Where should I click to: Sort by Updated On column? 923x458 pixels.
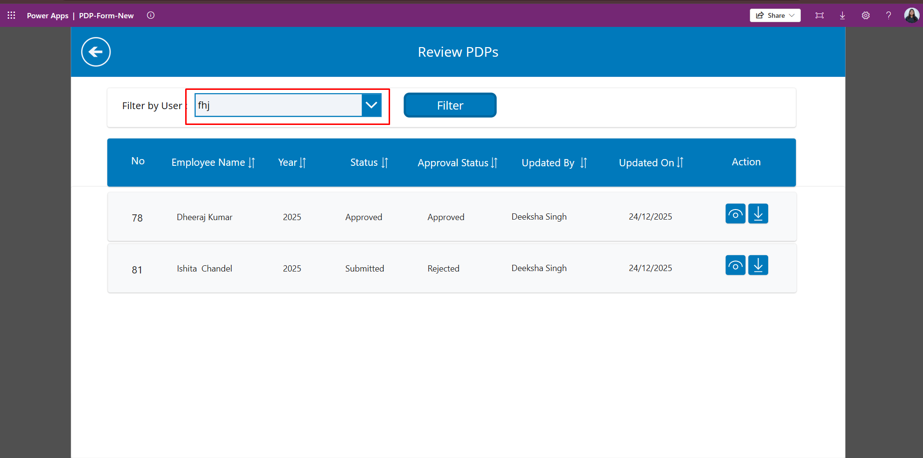pos(680,163)
